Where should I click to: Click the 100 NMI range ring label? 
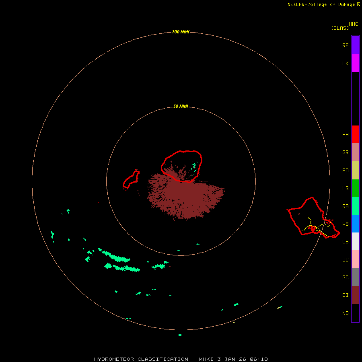pos(181,32)
